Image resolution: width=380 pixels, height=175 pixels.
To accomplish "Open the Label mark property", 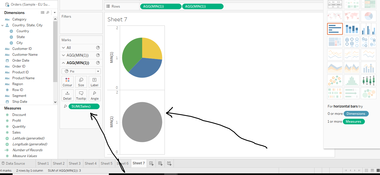I will tap(95, 82).
